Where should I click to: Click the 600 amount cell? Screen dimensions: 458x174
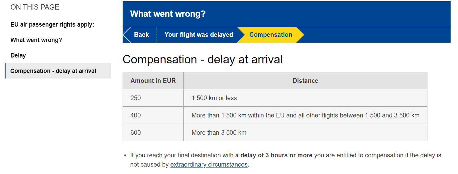(136, 133)
